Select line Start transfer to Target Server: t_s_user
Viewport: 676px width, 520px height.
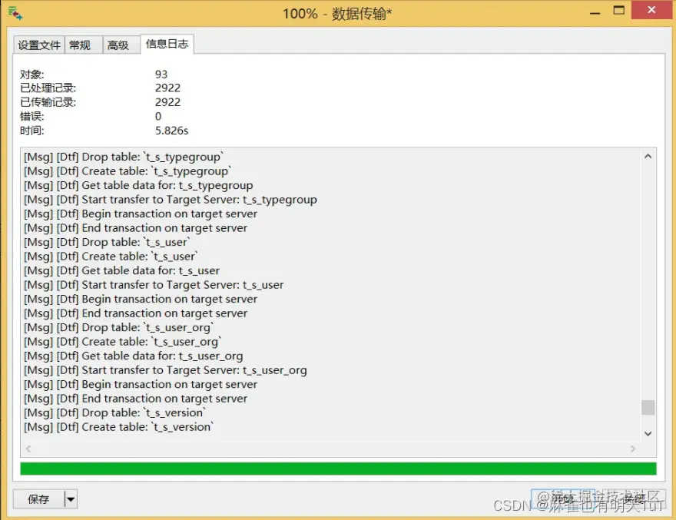click(x=154, y=285)
